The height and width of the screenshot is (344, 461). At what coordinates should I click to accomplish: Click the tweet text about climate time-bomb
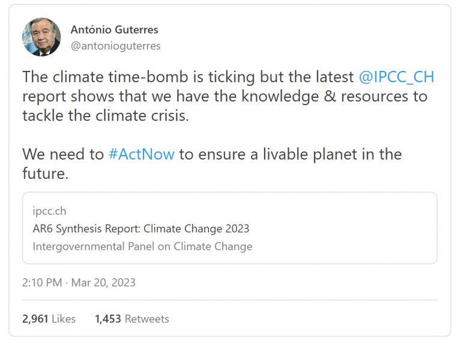tap(228, 96)
